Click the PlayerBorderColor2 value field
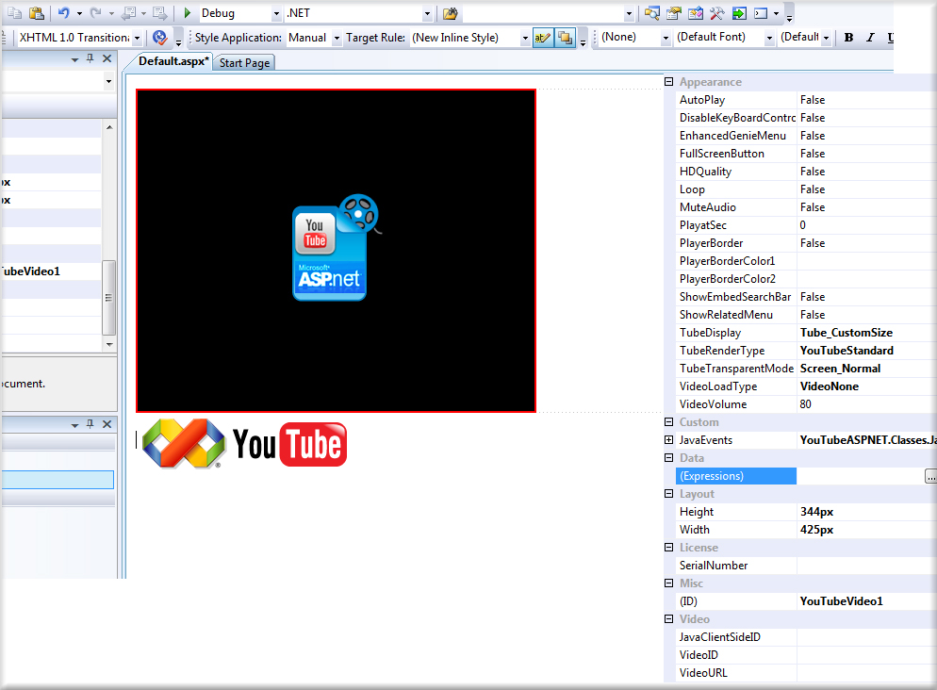This screenshot has height=690, width=937. (x=866, y=279)
